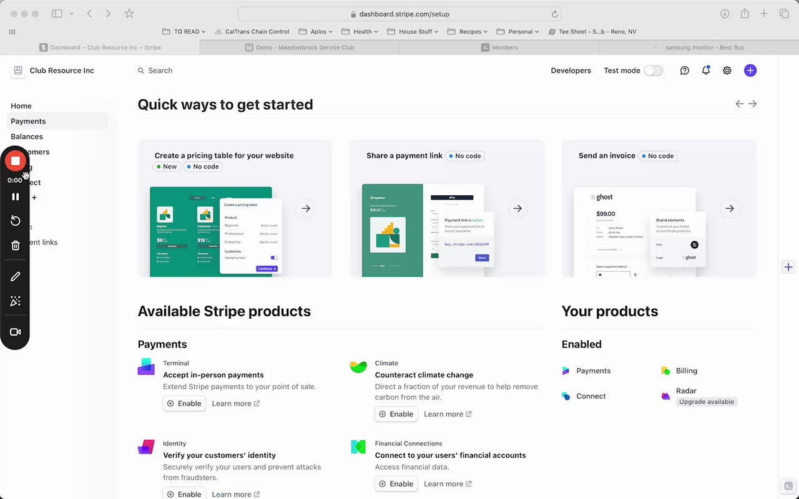799x499 pixels.
Task: Switch to the Members browser tab
Action: click(x=499, y=47)
